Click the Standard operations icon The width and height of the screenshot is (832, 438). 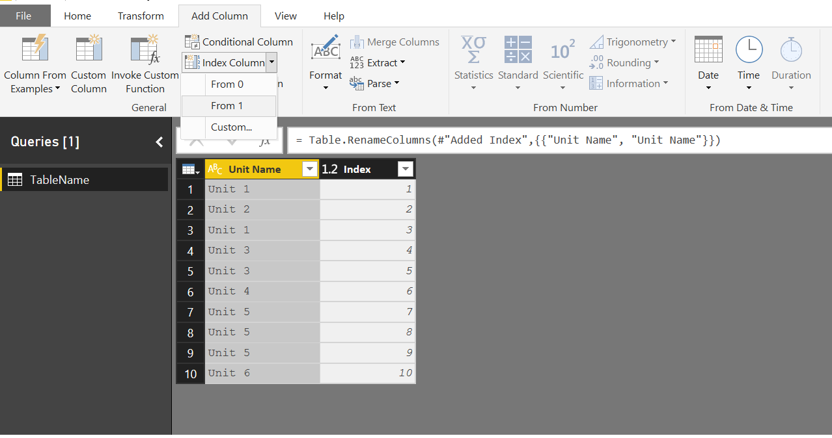click(x=518, y=49)
